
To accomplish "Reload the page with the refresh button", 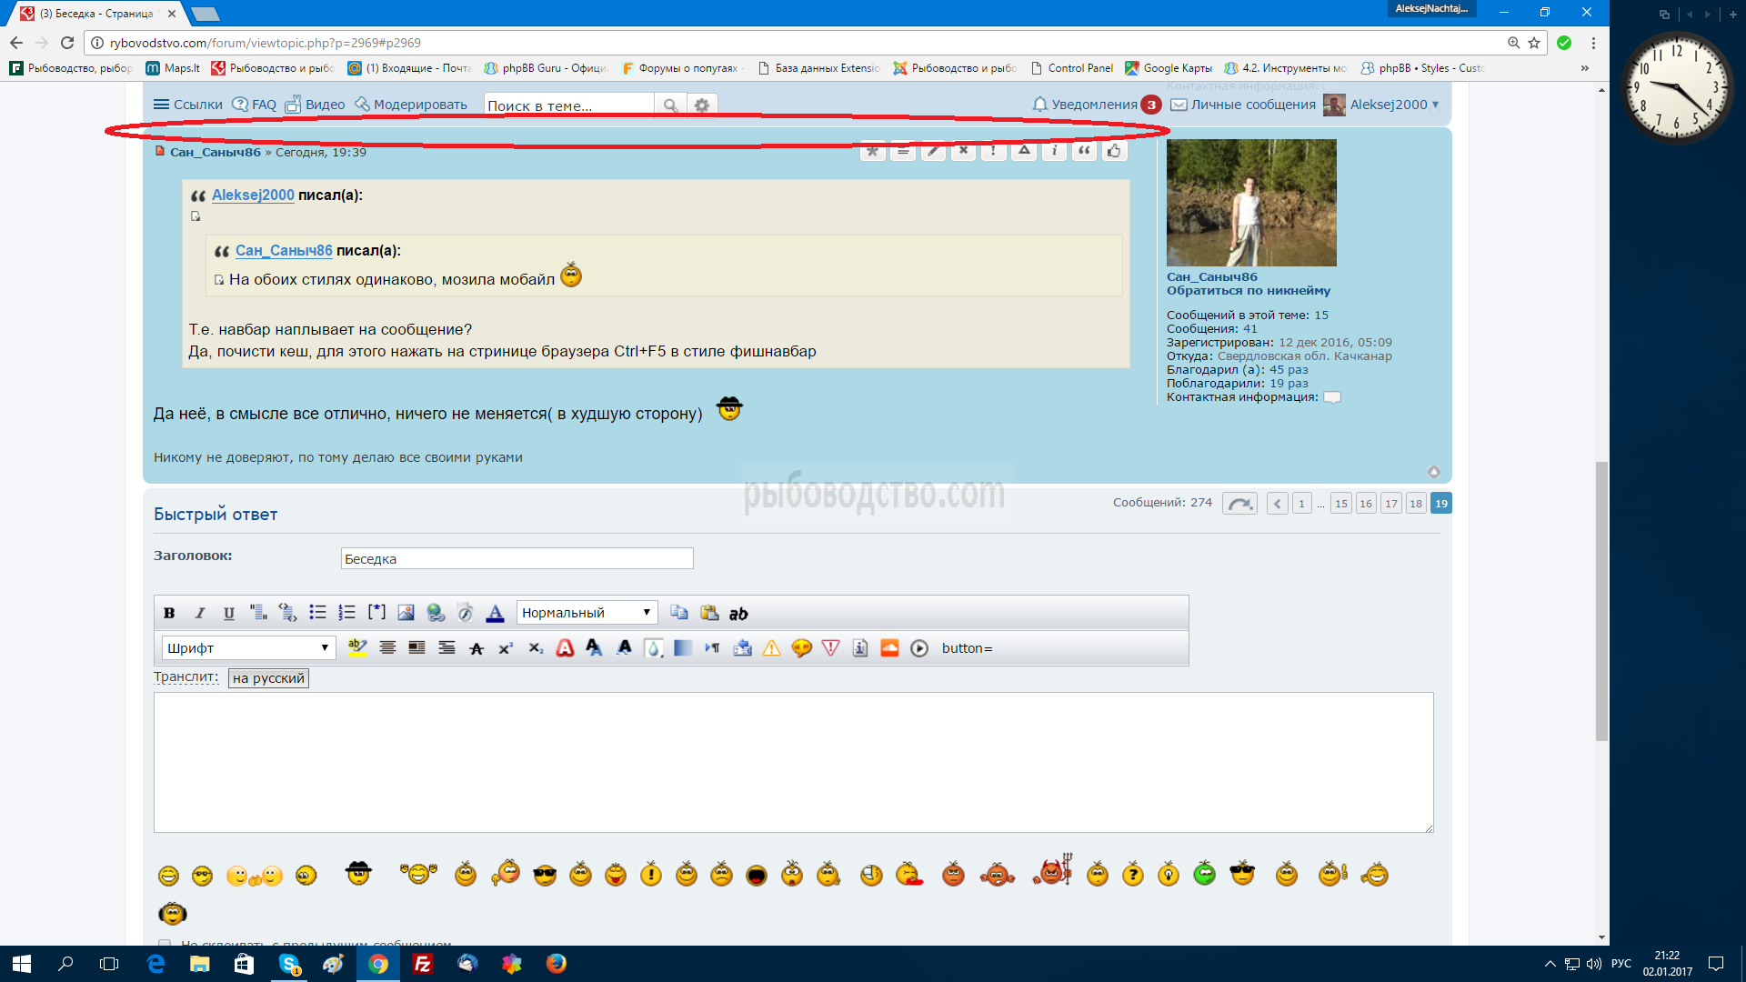I will [x=67, y=43].
